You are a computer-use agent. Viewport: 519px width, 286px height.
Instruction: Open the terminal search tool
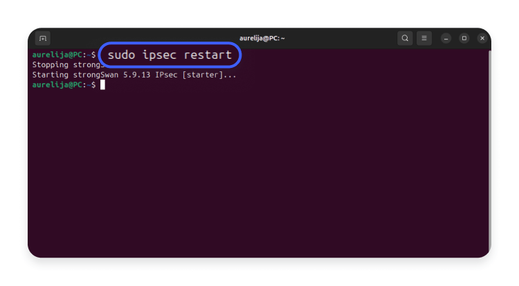pyautogui.click(x=405, y=38)
